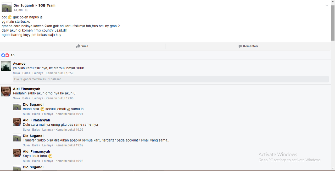Click the scrollbar down arrow

(333, 168)
